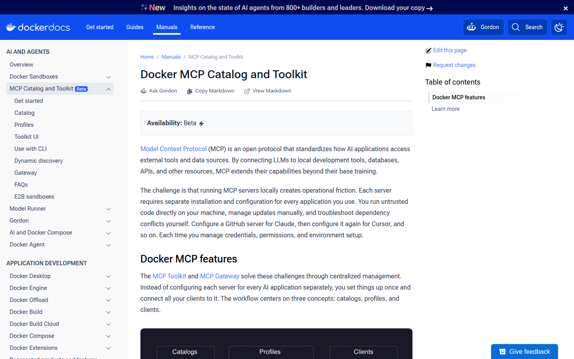Viewport: 574px width, 359px height.
Task: Click the Give feedback smiley icon
Action: click(503, 352)
